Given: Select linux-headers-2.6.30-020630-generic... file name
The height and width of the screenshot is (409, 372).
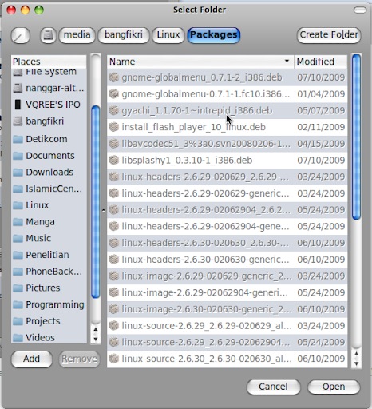Looking at the screenshot, I should click(205, 260).
